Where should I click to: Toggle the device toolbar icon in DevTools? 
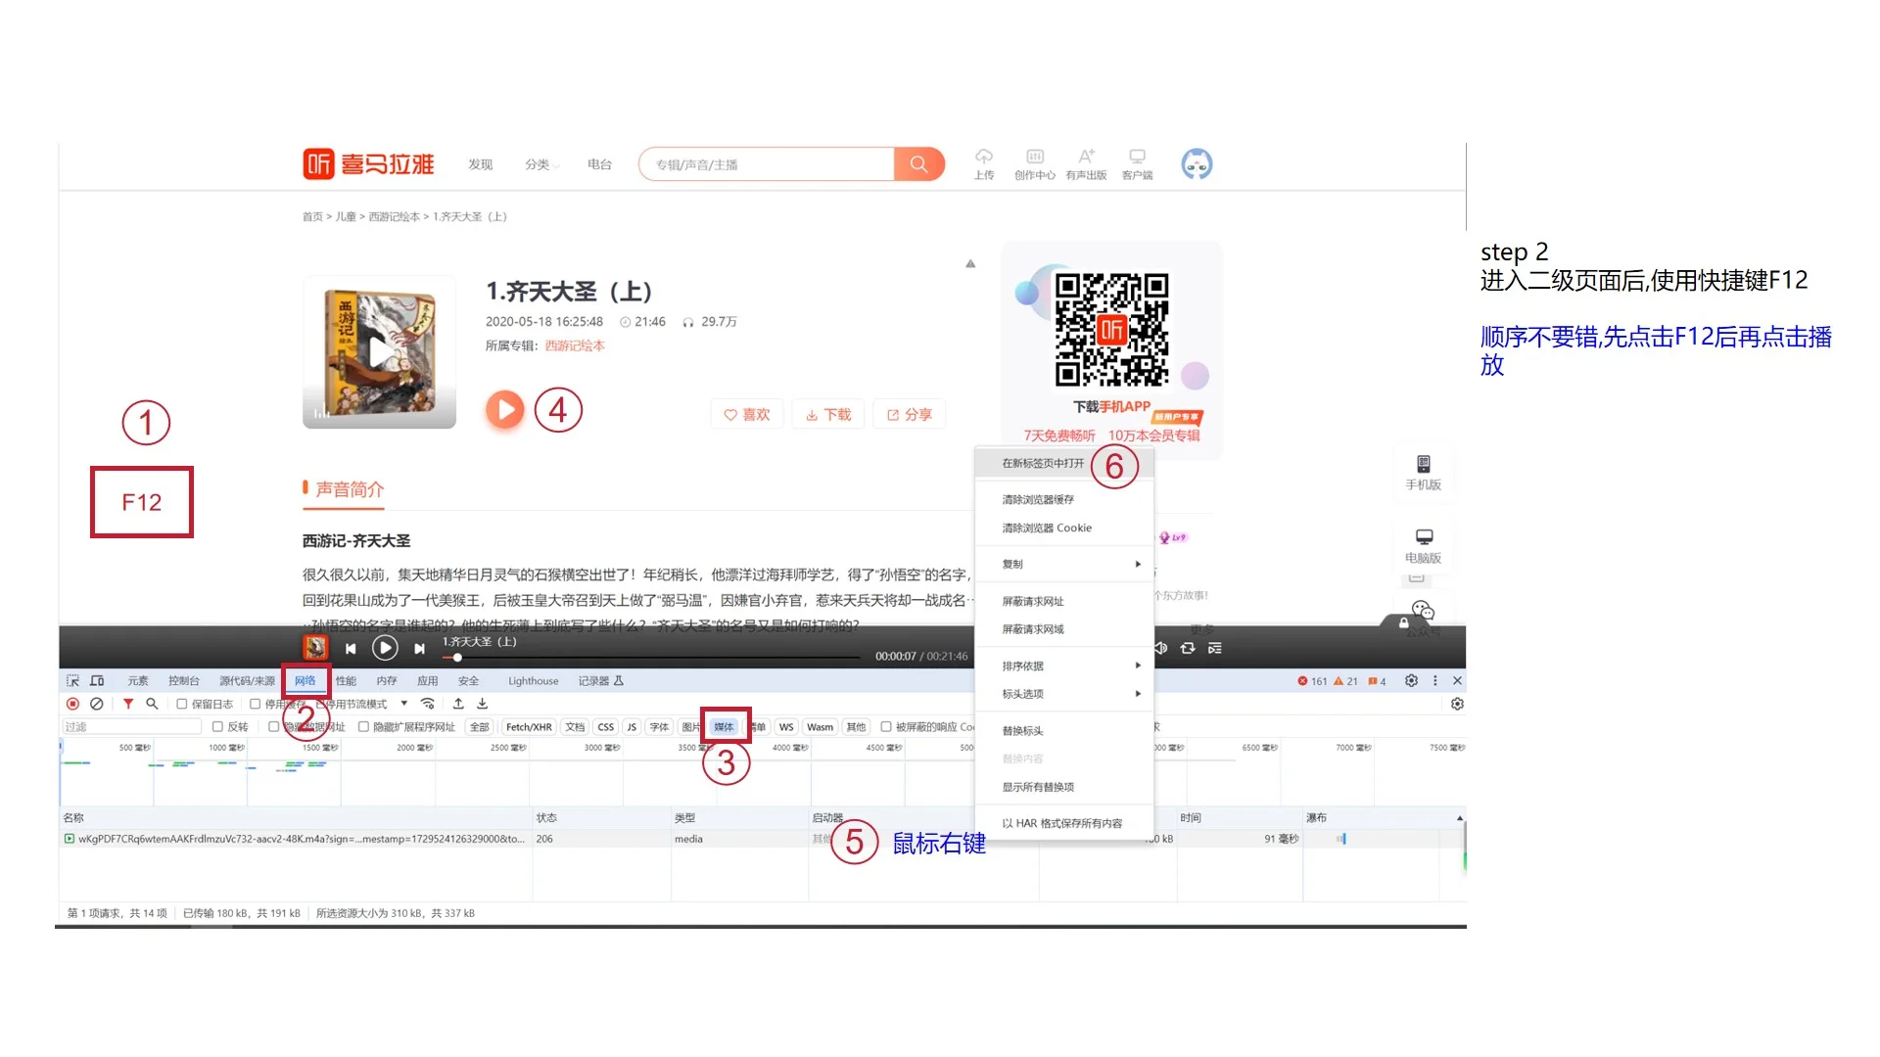[x=97, y=679]
